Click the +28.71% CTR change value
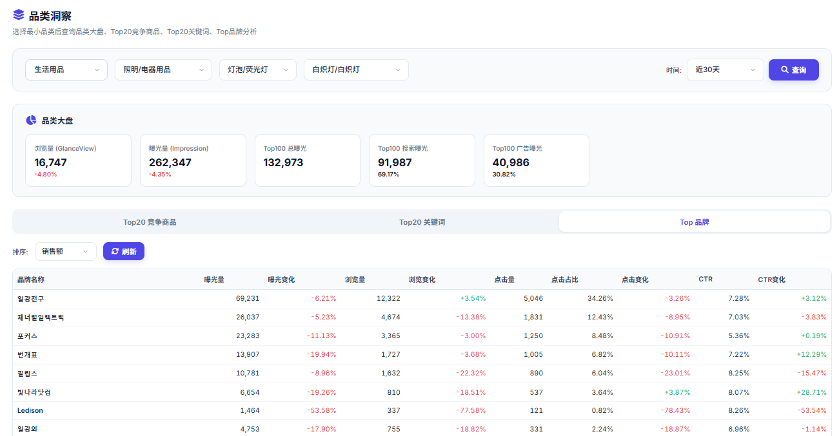 [812, 392]
